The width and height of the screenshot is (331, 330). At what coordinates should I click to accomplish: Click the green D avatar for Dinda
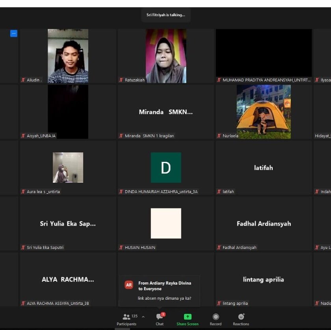[x=166, y=168]
